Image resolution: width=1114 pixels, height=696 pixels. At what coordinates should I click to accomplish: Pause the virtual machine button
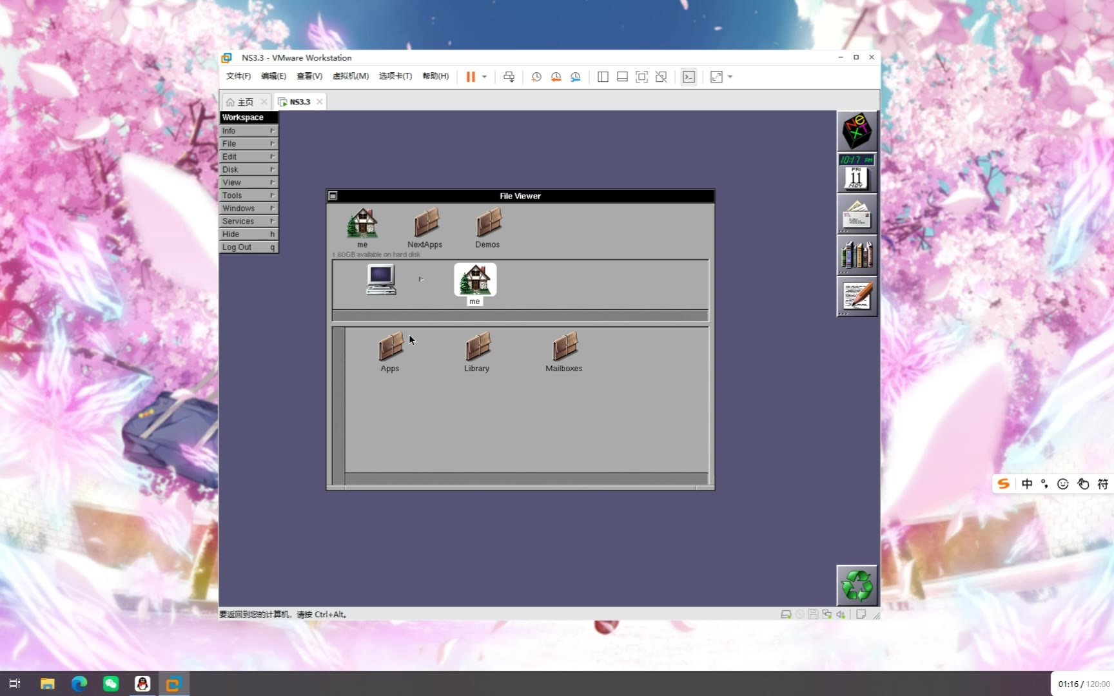click(x=471, y=77)
